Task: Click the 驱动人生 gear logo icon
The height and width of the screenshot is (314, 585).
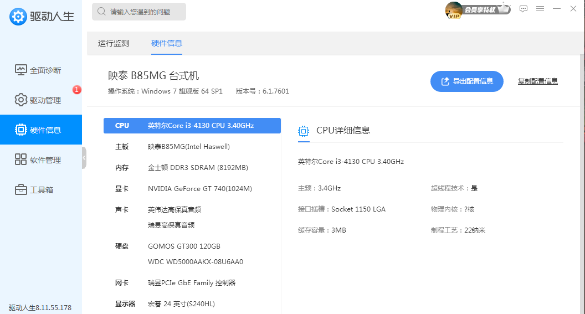Action: point(18,17)
